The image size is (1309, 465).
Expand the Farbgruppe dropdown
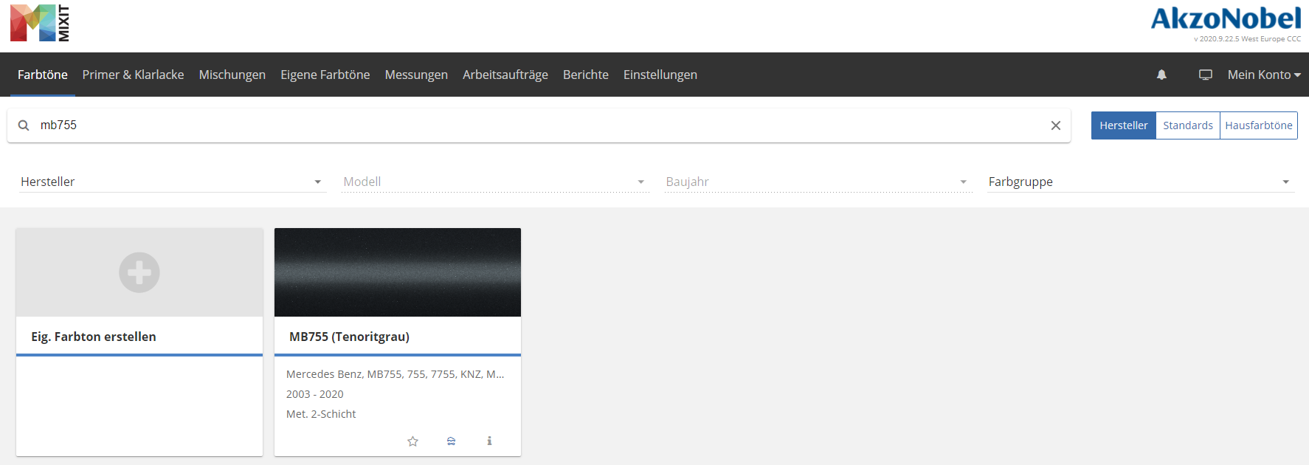pyautogui.click(x=1140, y=182)
